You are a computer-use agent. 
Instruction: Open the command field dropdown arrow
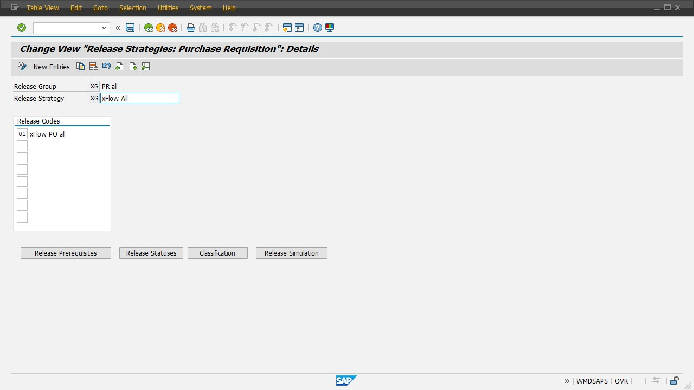[104, 28]
